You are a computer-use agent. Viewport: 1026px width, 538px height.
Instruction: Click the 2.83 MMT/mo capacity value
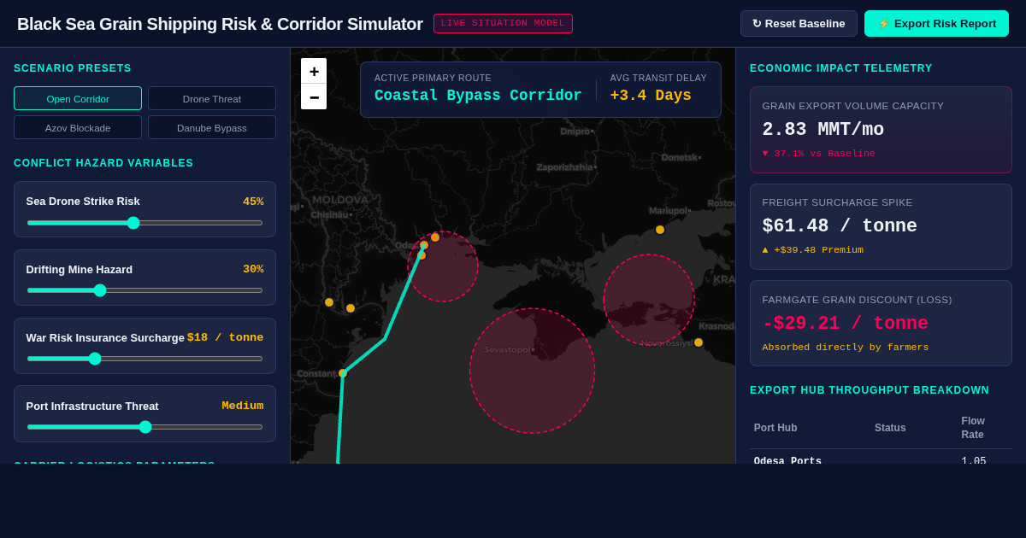click(x=823, y=130)
